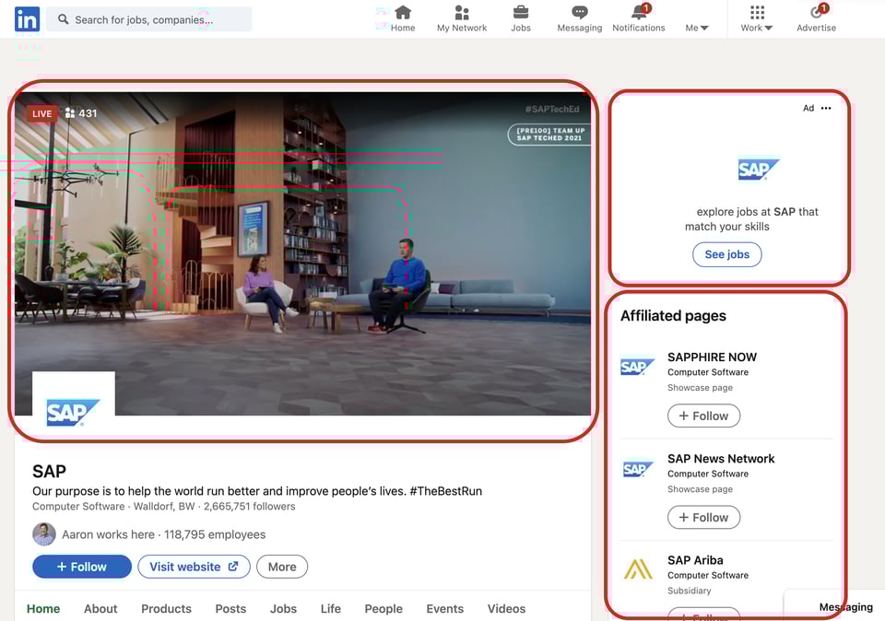Open the ad options three-dot menu

pos(826,109)
